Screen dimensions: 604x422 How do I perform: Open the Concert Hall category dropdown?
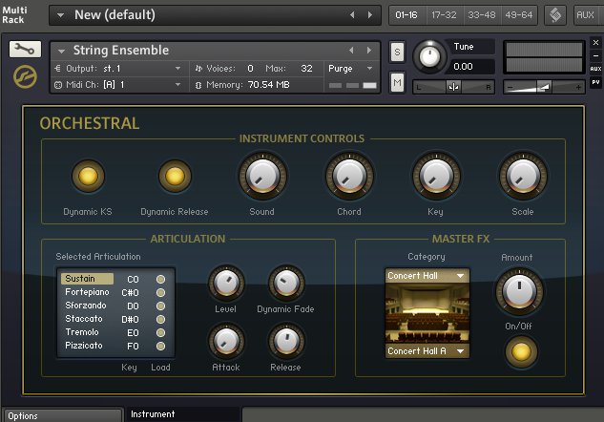point(427,276)
